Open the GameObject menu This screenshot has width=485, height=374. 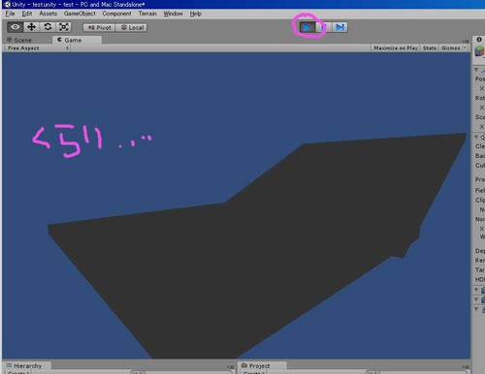[x=80, y=14]
